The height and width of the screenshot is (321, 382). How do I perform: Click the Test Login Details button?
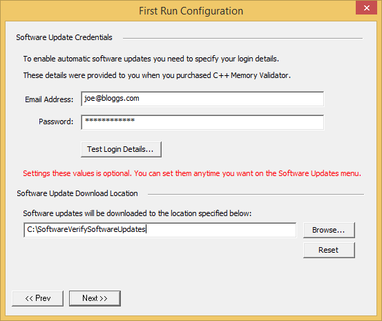point(121,149)
